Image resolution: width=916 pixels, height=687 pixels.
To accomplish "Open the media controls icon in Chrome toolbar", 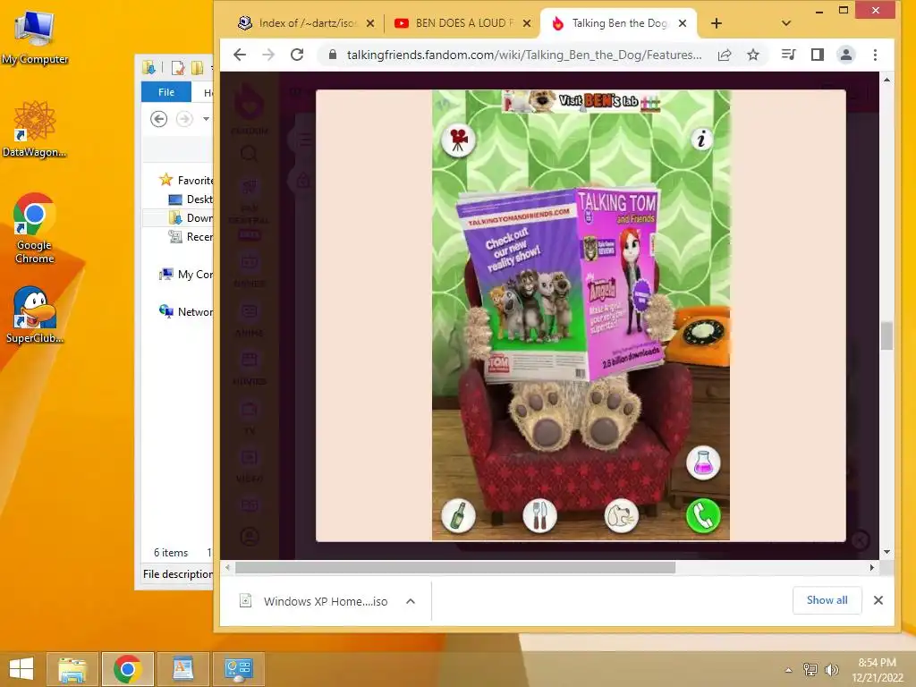I will [x=789, y=55].
